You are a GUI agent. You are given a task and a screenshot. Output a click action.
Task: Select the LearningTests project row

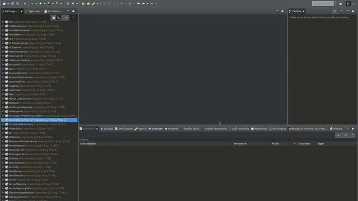click(39, 82)
